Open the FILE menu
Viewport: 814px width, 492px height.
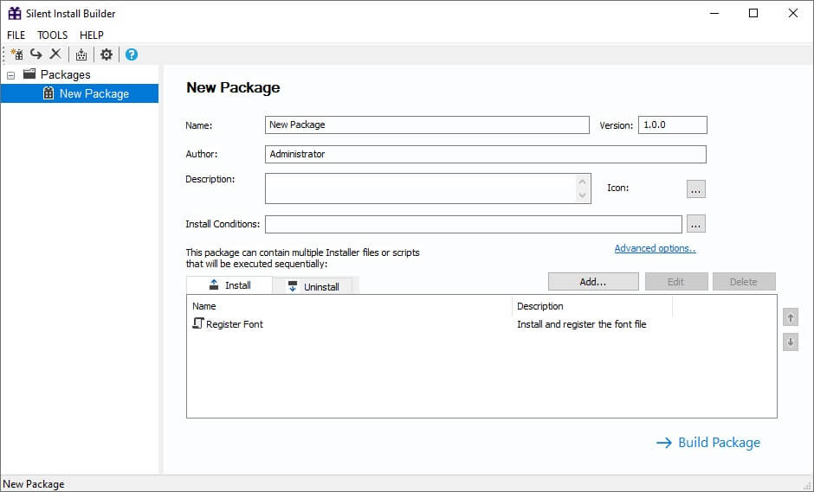point(16,35)
